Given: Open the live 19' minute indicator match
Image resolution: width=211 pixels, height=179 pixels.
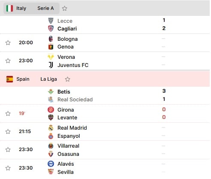Looking at the screenshot, I should [22, 113].
